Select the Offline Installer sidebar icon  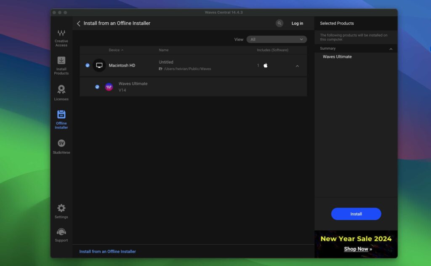pos(61,118)
